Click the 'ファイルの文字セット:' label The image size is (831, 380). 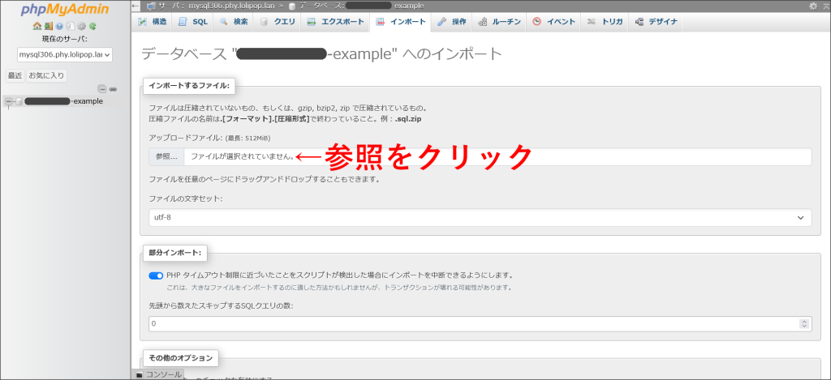coord(186,199)
